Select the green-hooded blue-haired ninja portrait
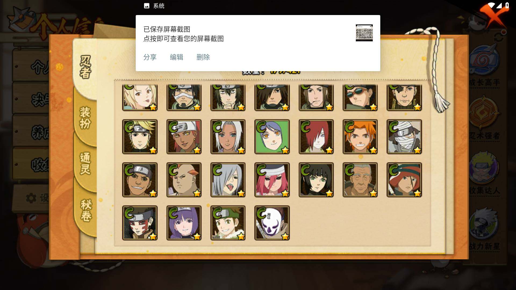This screenshot has height=290, width=516. [272, 137]
